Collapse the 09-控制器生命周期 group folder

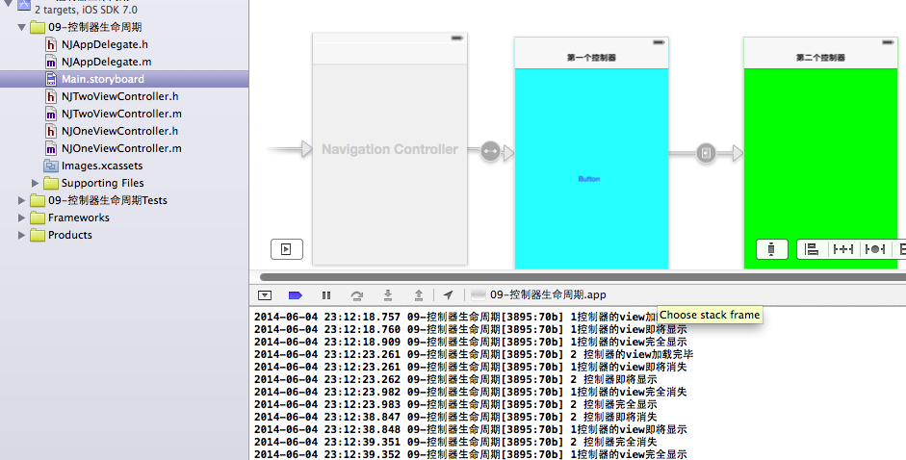[21, 27]
